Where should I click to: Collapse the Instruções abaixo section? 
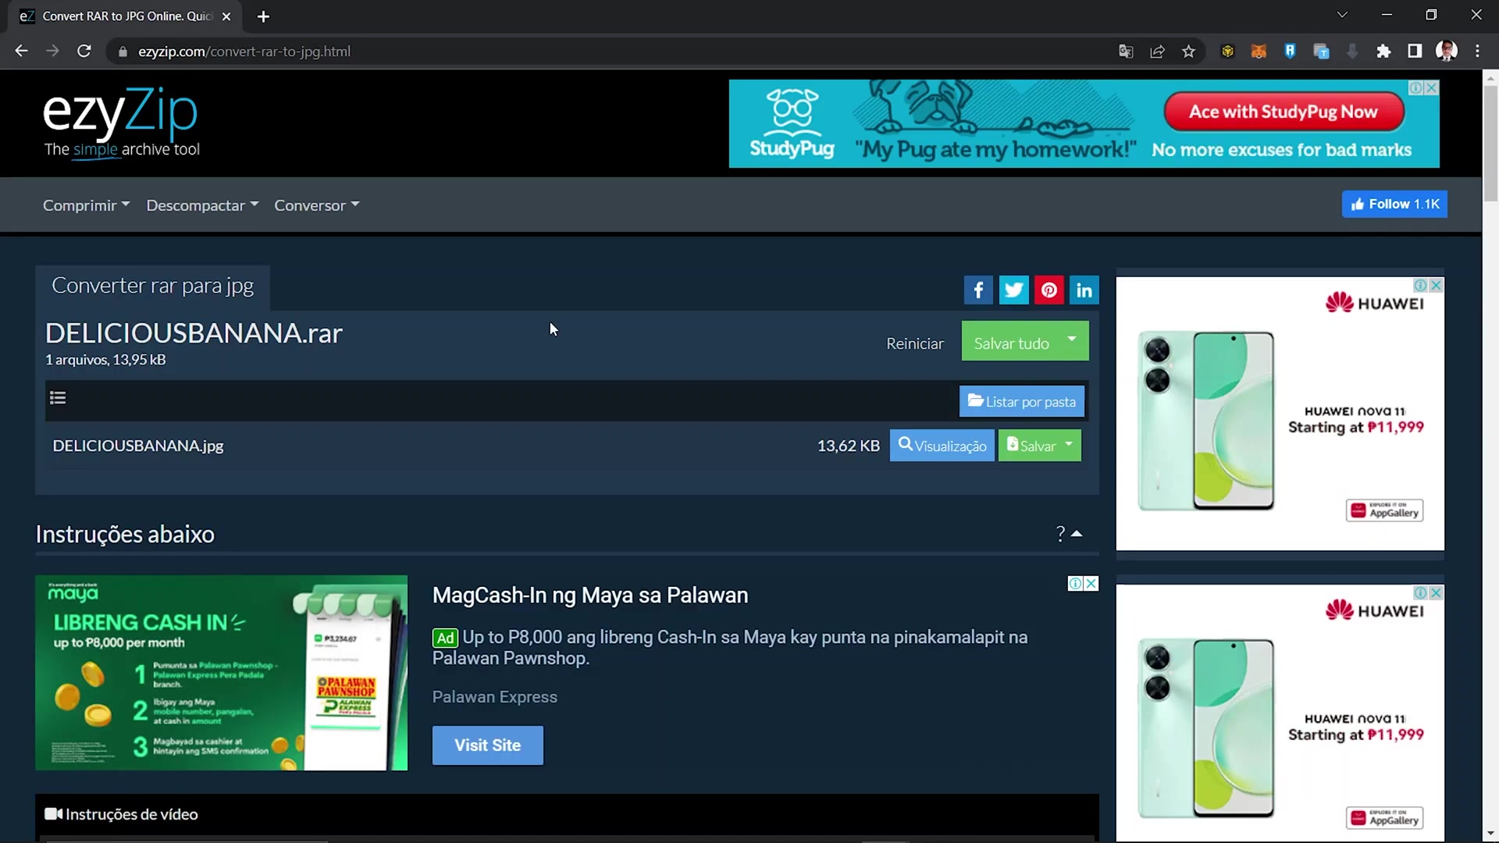[1069, 534]
